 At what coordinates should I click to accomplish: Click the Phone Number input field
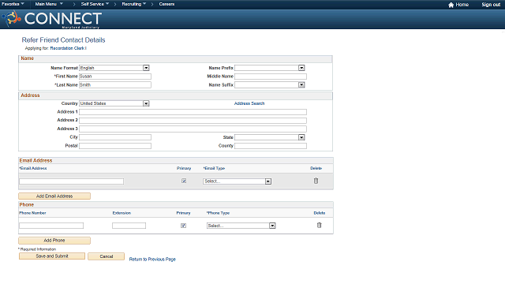(51, 226)
